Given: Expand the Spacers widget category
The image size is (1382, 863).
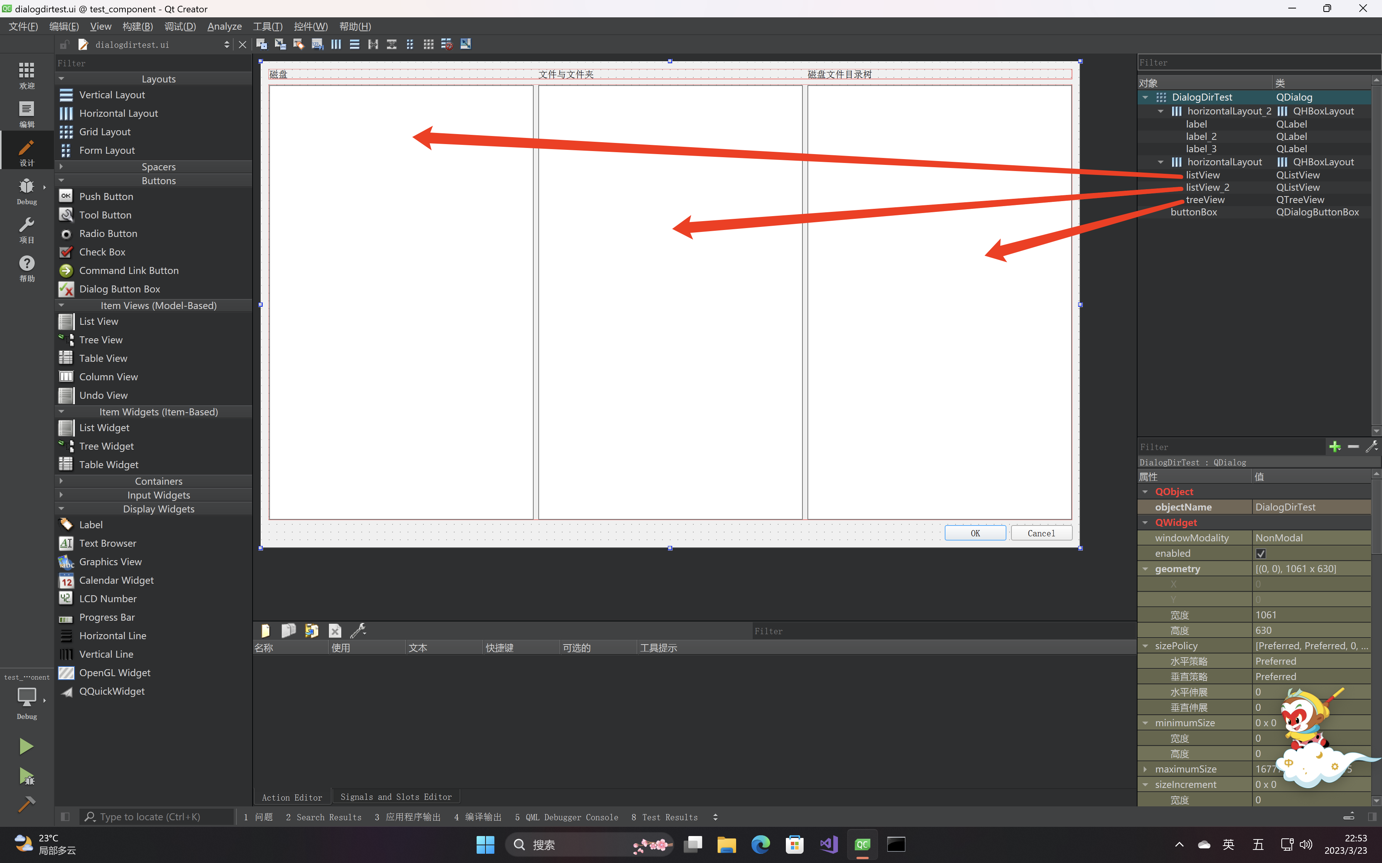Looking at the screenshot, I should tap(61, 167).
